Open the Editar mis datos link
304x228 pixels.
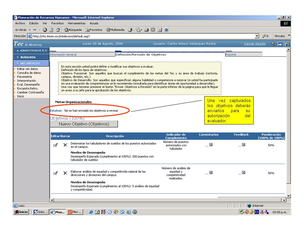(27, 69)
